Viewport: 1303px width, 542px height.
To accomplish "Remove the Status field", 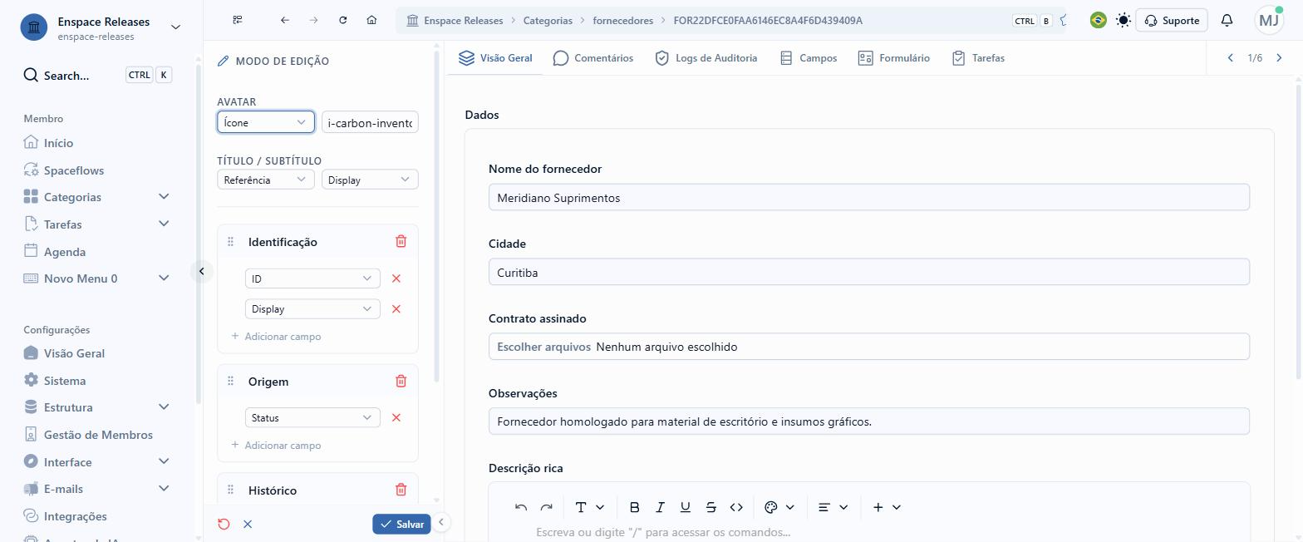I will [x=396, y=417].
